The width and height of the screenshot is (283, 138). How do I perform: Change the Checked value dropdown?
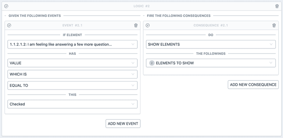[72, 104]
